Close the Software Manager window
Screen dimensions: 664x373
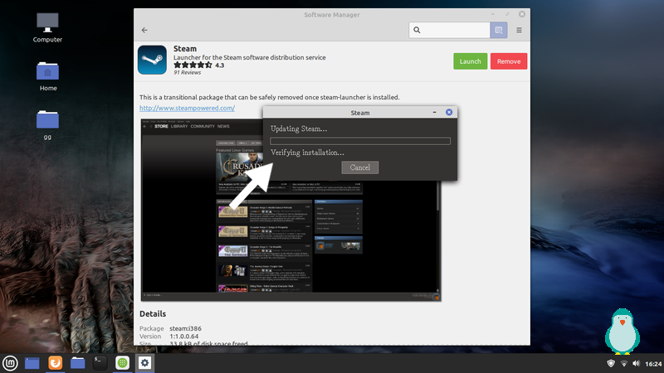(522, 14)
